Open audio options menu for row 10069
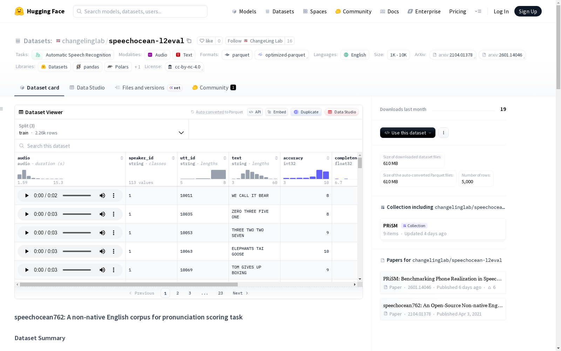The width and height of the screenshot is (561, 351). click(x=114, y=270)
